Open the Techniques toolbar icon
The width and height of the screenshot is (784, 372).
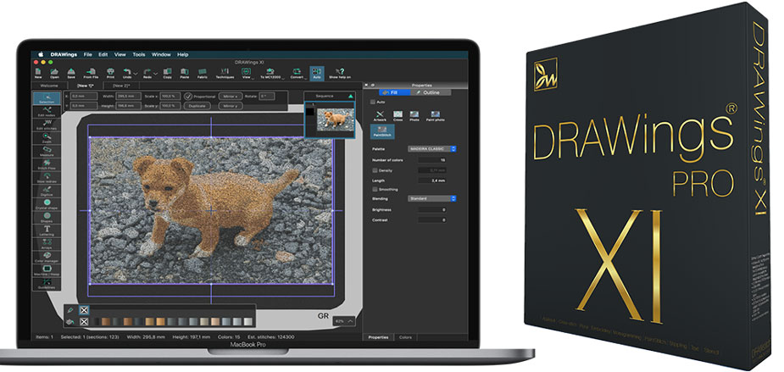tap(225, 74)
